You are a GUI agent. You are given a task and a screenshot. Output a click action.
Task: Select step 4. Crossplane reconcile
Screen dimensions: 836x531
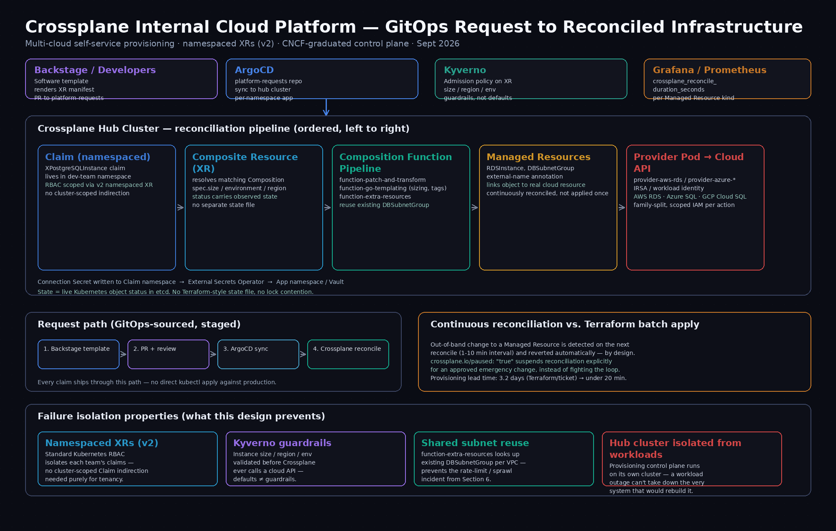348,355
